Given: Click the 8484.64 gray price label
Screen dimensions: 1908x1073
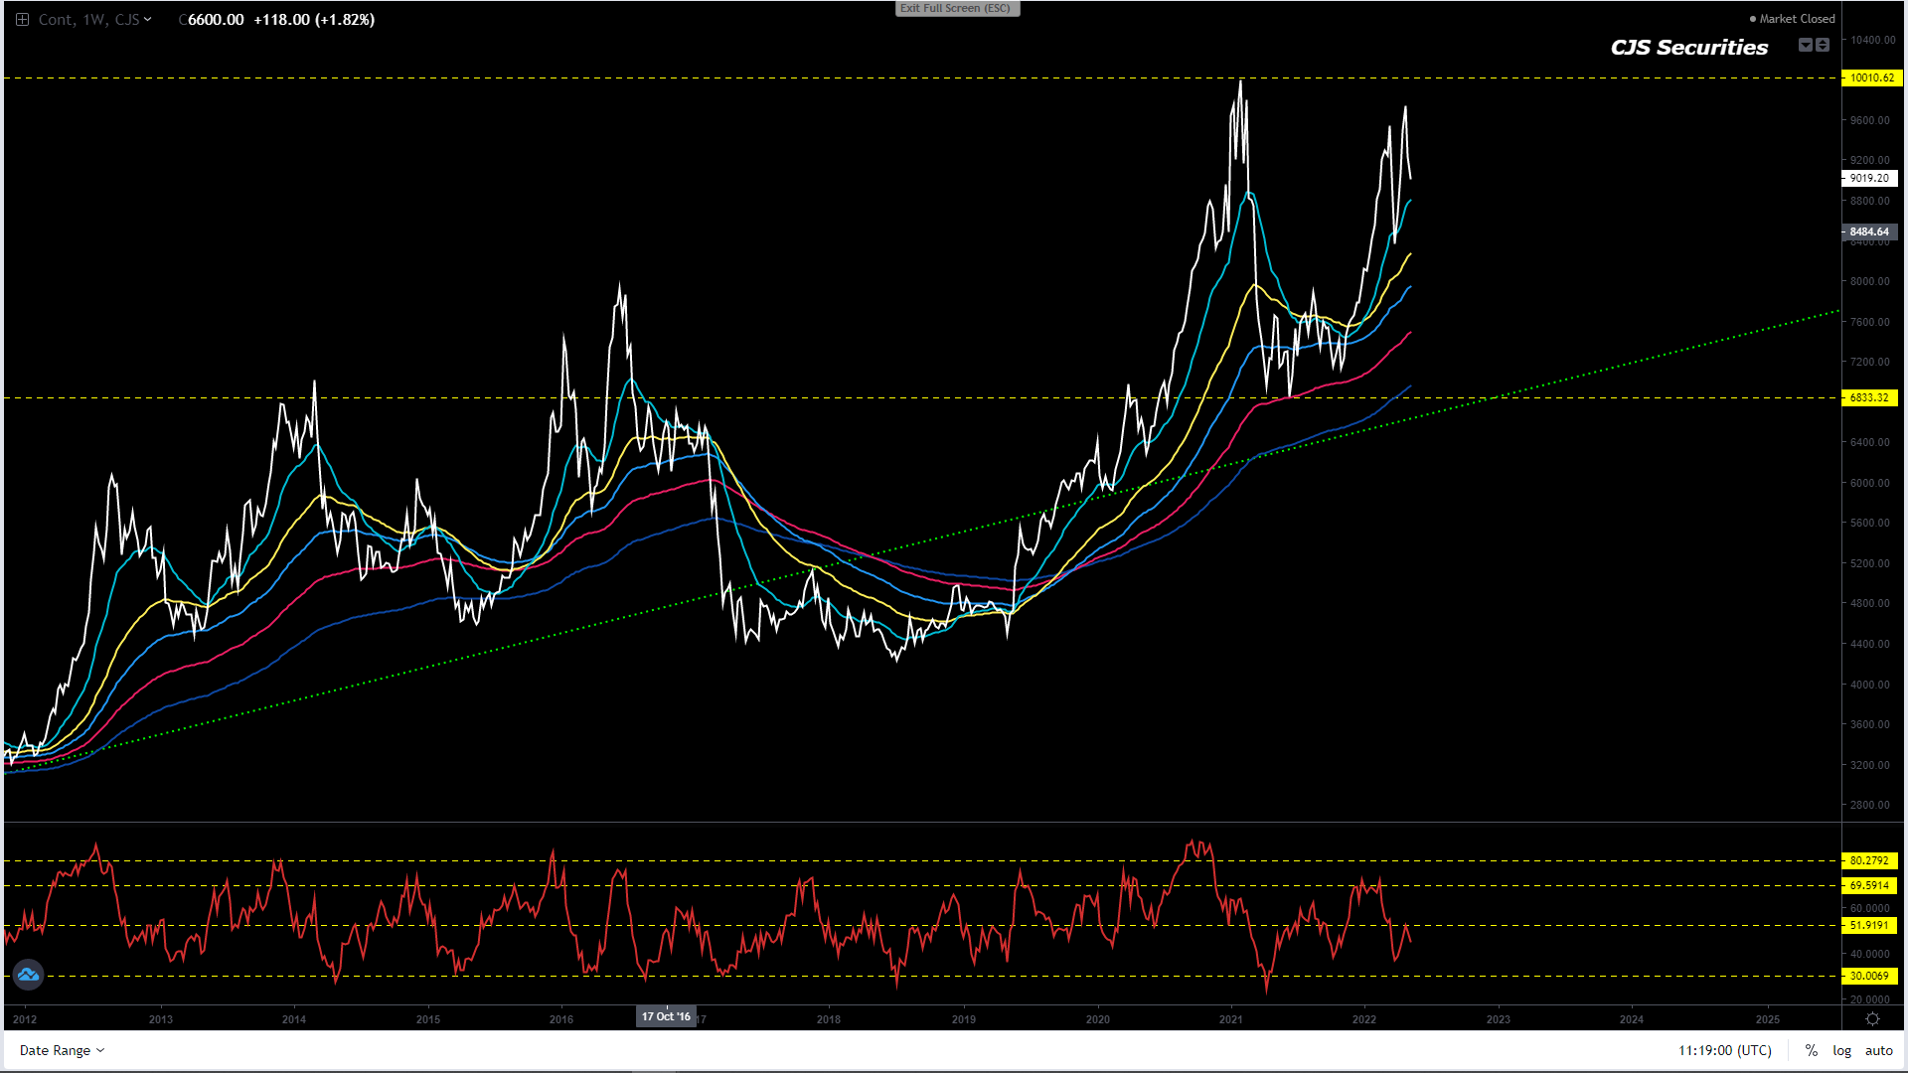Looking at the screenshot, I should point(1868,231).
